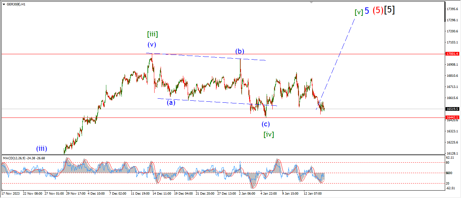Screen dimensions: 461x198
Task: Click the GER30(€),H1 chart title
Action: pyautogui.click(x=17, y=4)
